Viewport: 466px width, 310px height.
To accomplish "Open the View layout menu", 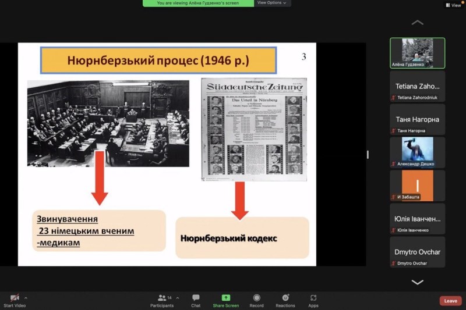I will [x=454, y=5].
